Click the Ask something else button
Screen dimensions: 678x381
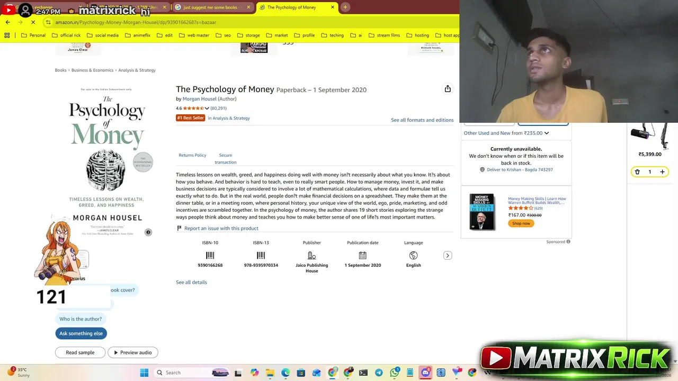coord(81,333)
